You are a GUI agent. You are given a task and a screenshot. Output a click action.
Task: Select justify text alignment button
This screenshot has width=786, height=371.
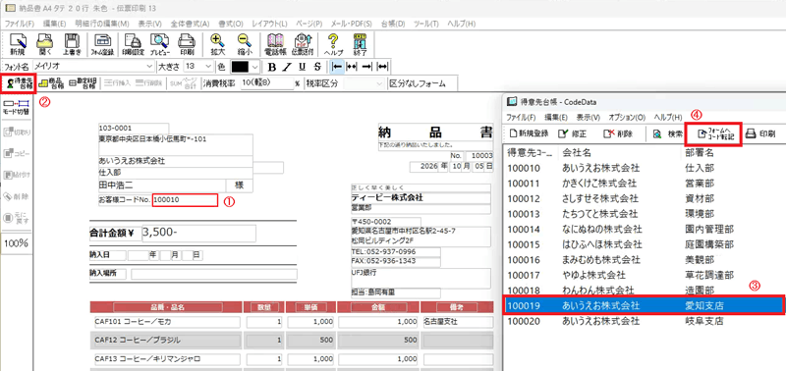382,67
